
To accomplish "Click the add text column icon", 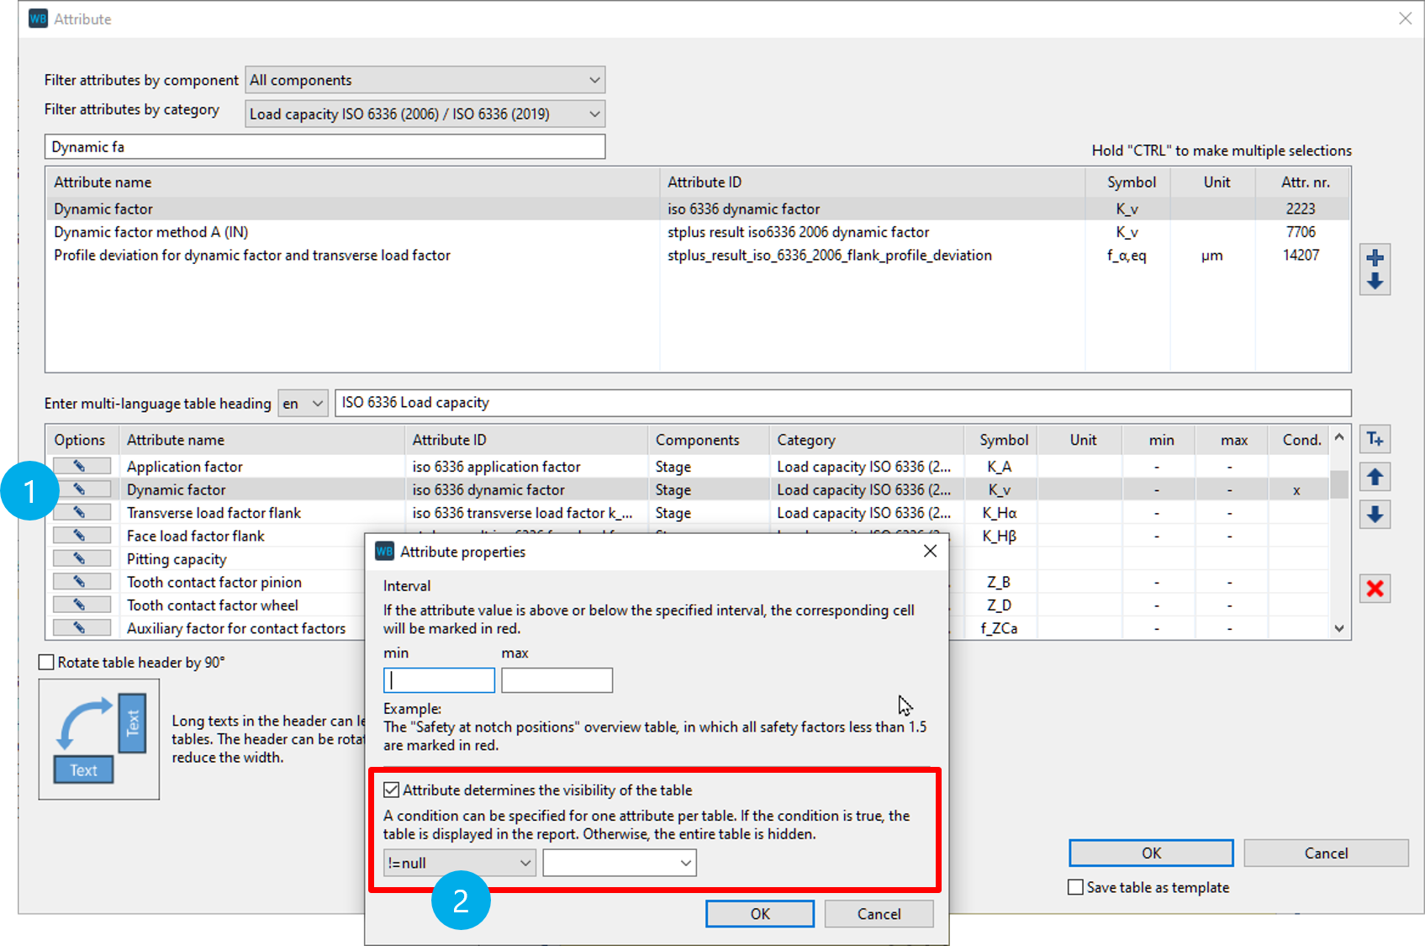I will click(1375, 439).
